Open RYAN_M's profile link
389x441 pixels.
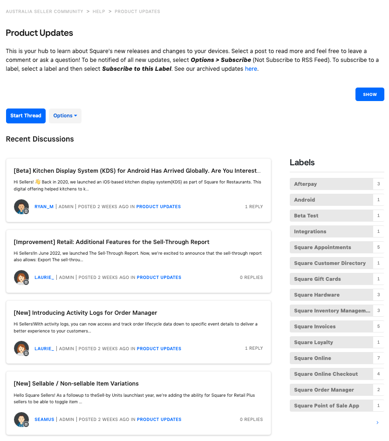[x=44, y=207]
